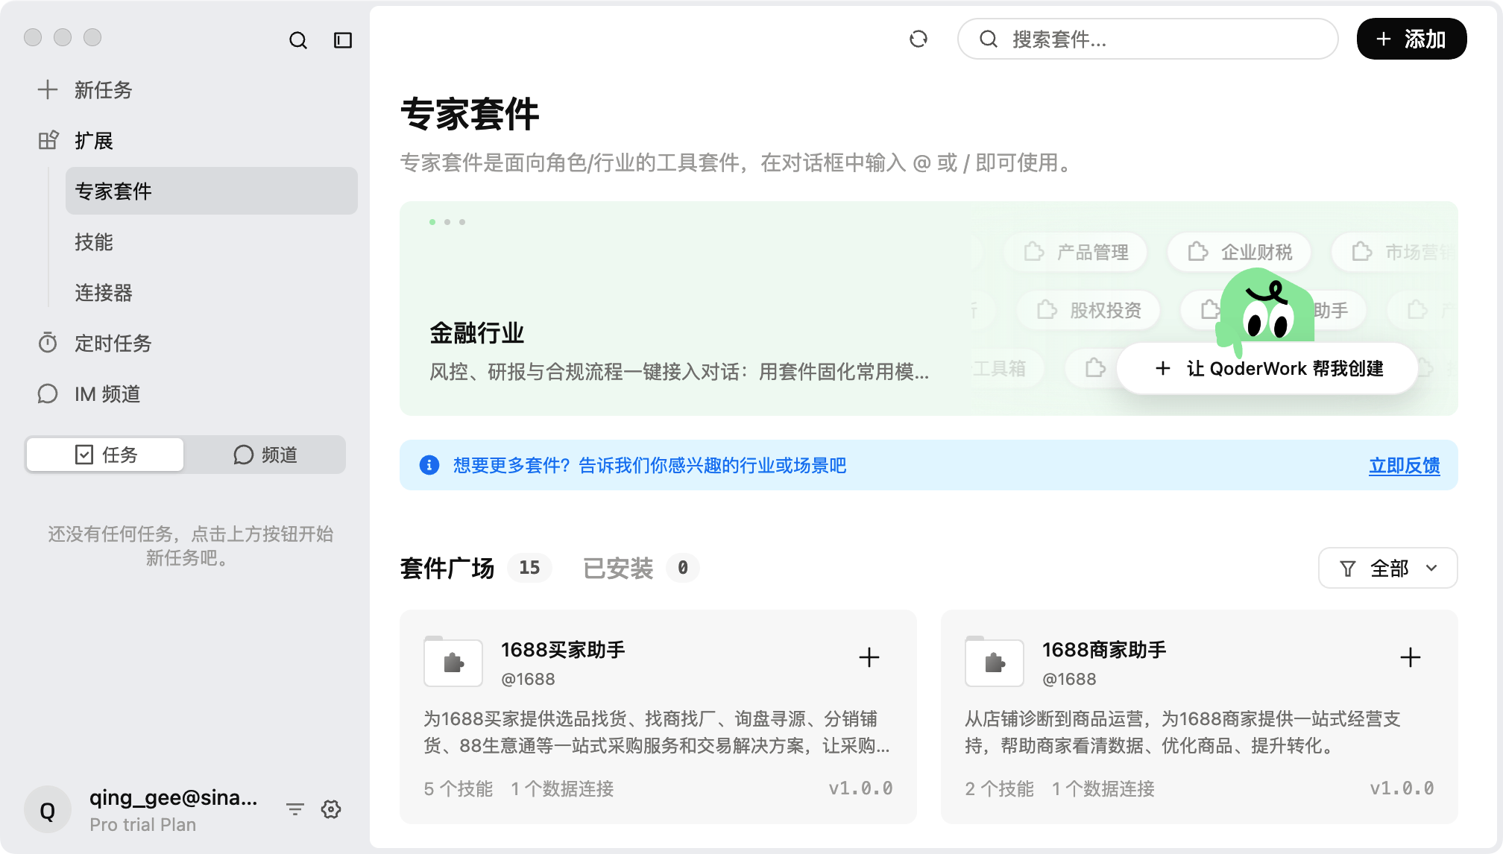Viewport: 1503px width, 854px height.
Task: Click the @1688 handle under 1688买家助手
Action: [x=528, y=679]
